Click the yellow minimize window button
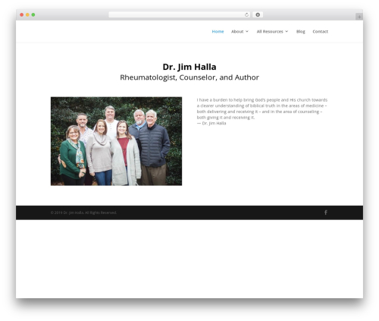This screenshot has height=321, width=379. pyautogui.click(x=27, y=15)
